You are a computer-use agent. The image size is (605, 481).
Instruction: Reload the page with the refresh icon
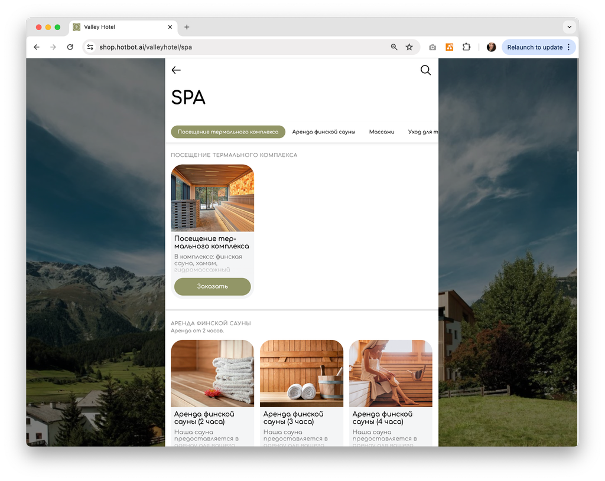pos(70,47)
